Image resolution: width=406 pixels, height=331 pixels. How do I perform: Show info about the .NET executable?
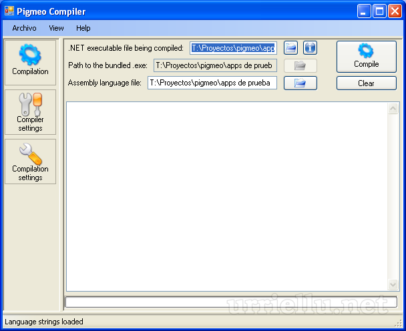[x=310, y=48]
